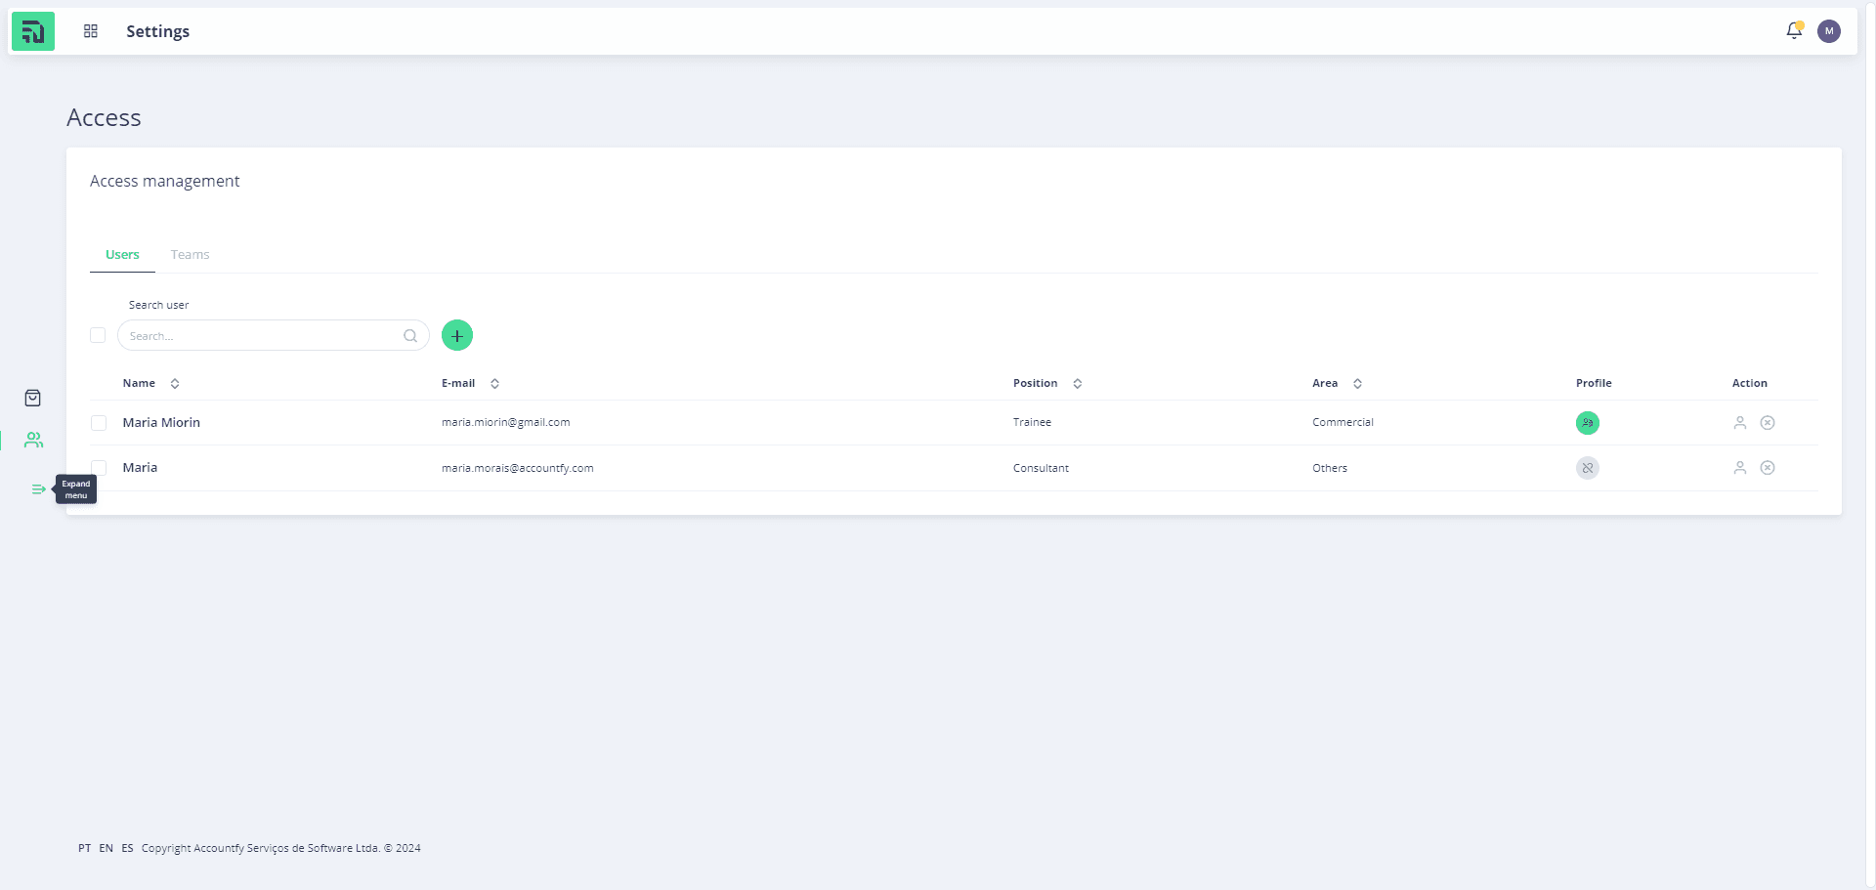Change language to EN

(107, 848)
